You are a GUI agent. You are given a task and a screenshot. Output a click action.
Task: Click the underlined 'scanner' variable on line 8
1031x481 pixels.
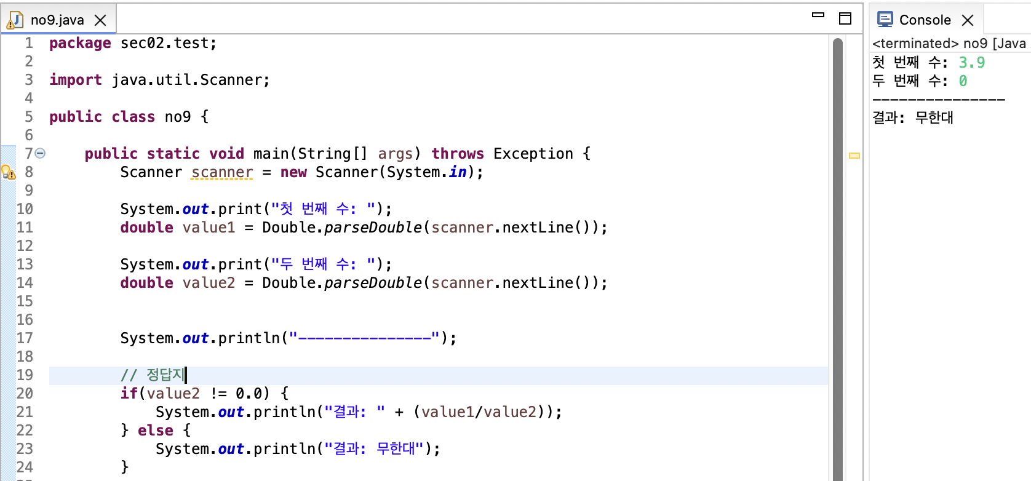[x=222, y=172]
